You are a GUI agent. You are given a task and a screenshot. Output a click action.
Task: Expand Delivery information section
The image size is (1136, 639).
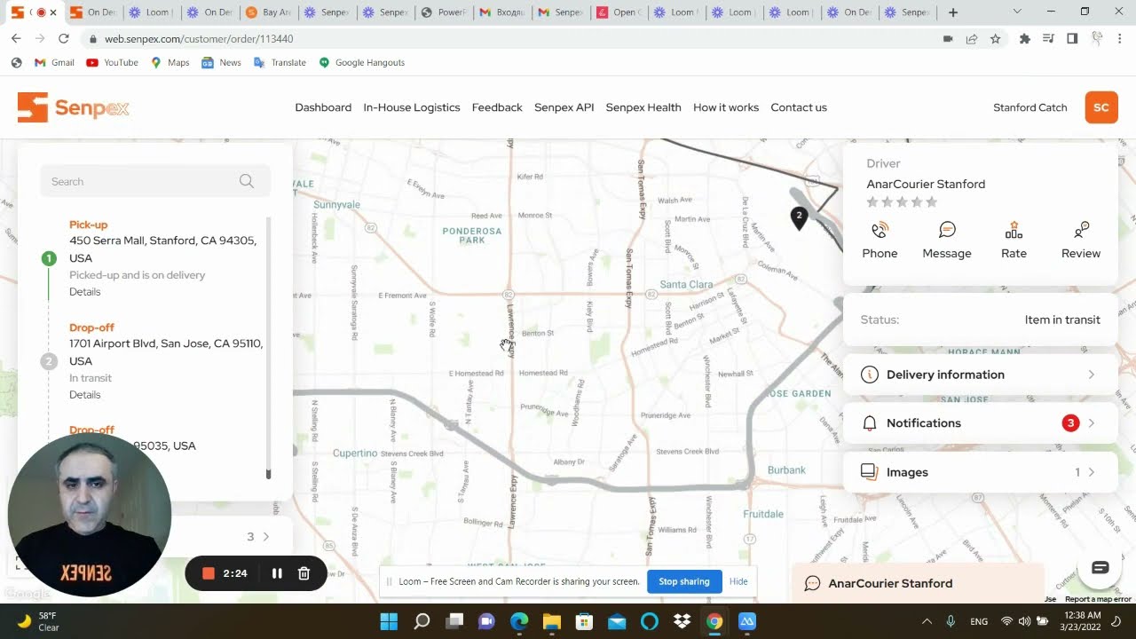tap(980, 375)
